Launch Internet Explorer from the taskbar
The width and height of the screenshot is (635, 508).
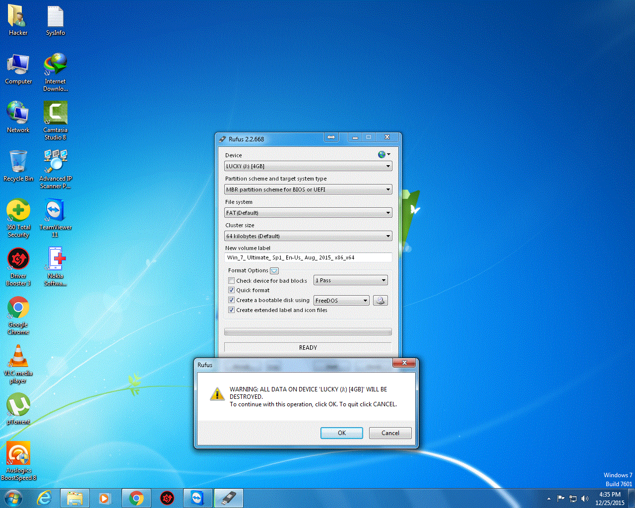[x=45, y=498]
